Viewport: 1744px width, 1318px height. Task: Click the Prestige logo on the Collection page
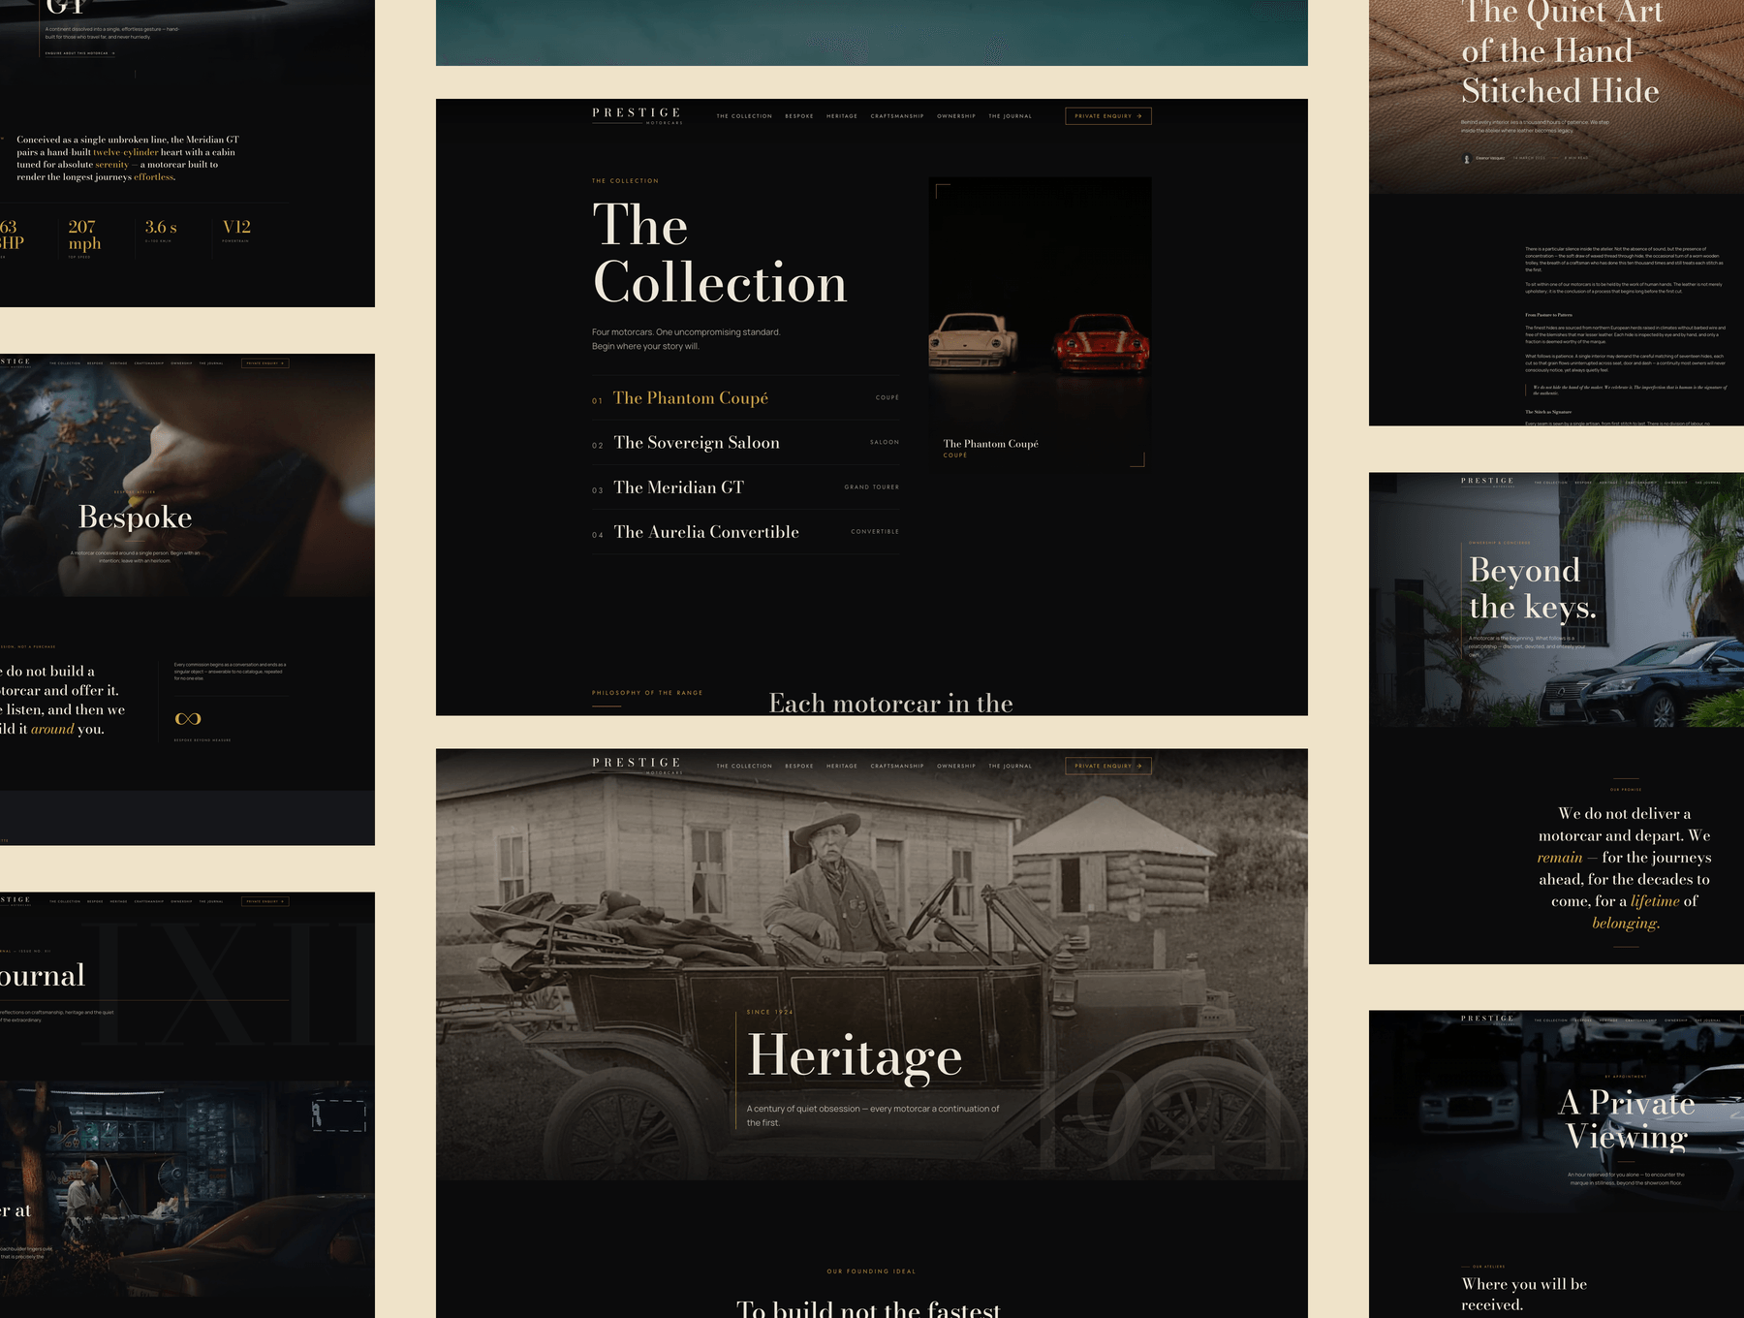[x=637, y=115]
